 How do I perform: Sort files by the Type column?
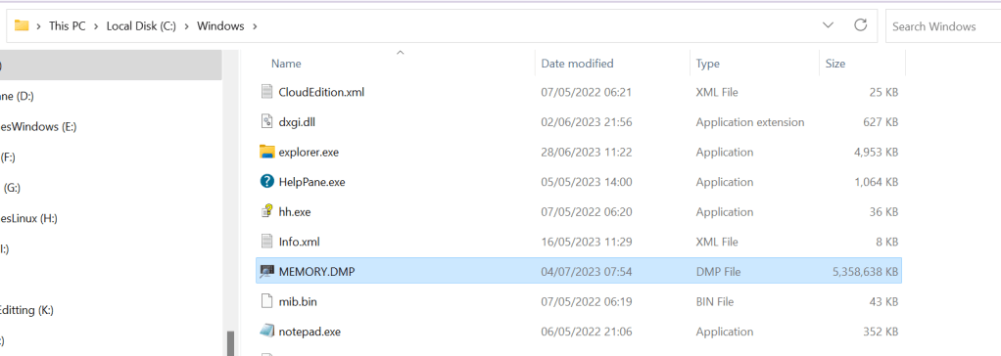[708, 64]
